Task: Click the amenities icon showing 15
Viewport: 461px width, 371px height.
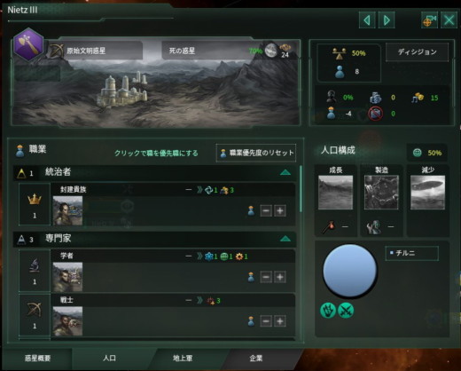Action: pyautogui.click(x=418, y=98)
